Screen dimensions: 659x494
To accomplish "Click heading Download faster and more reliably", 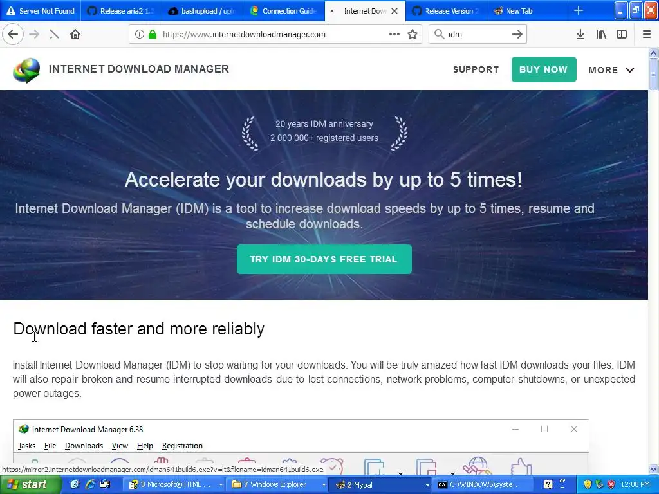I will [139, 329].
